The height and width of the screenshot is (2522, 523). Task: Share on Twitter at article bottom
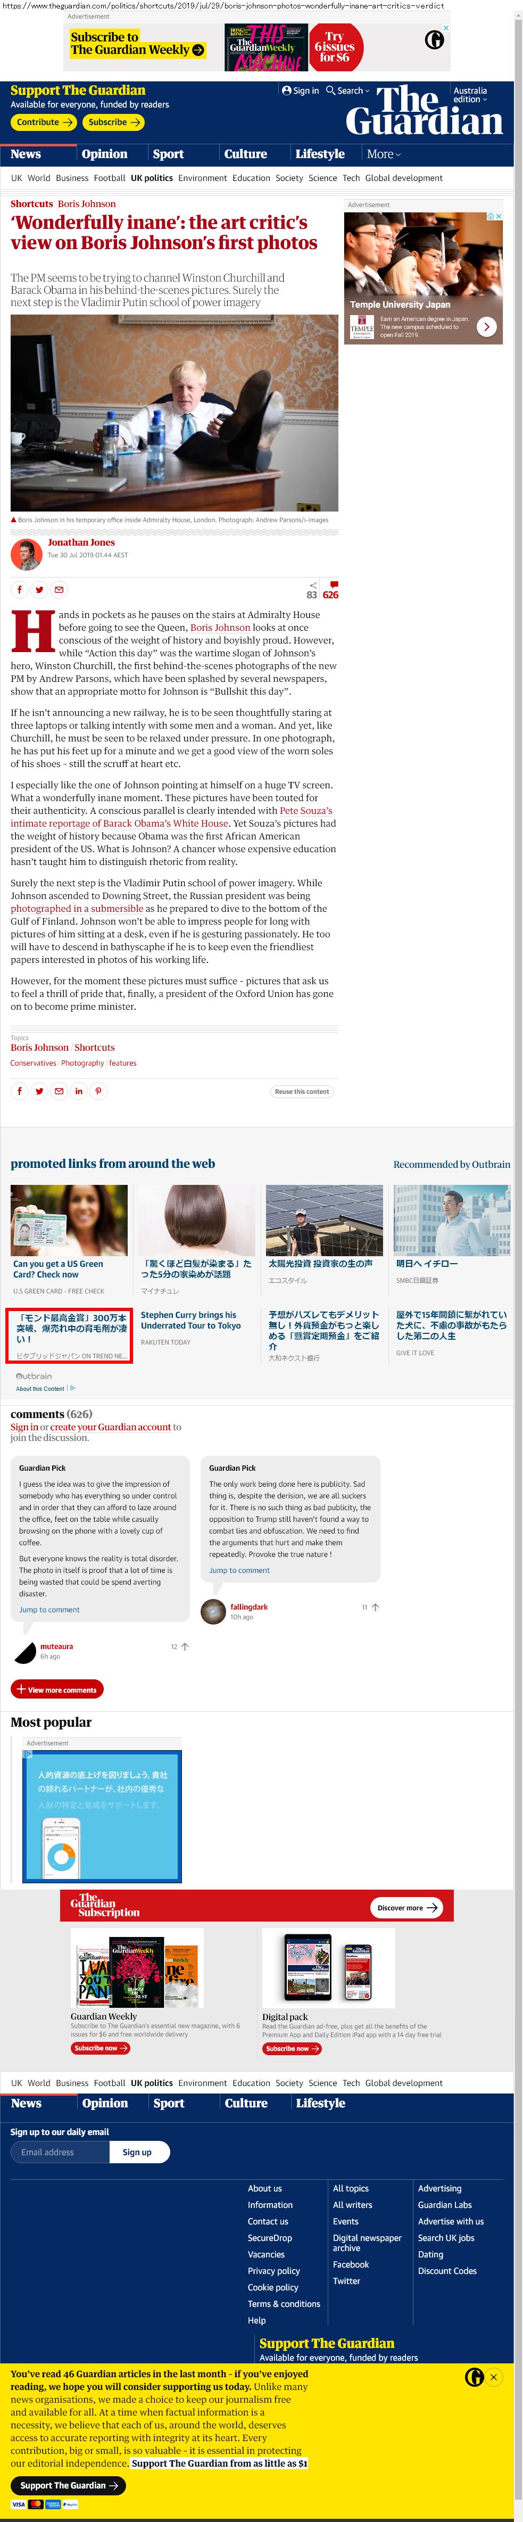[39, 1091]
